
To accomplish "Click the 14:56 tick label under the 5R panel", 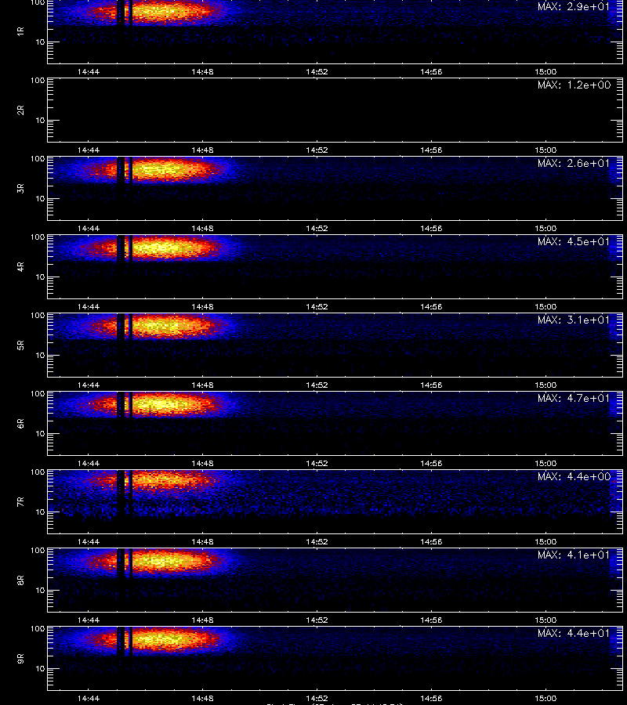I will coord(431,385).
